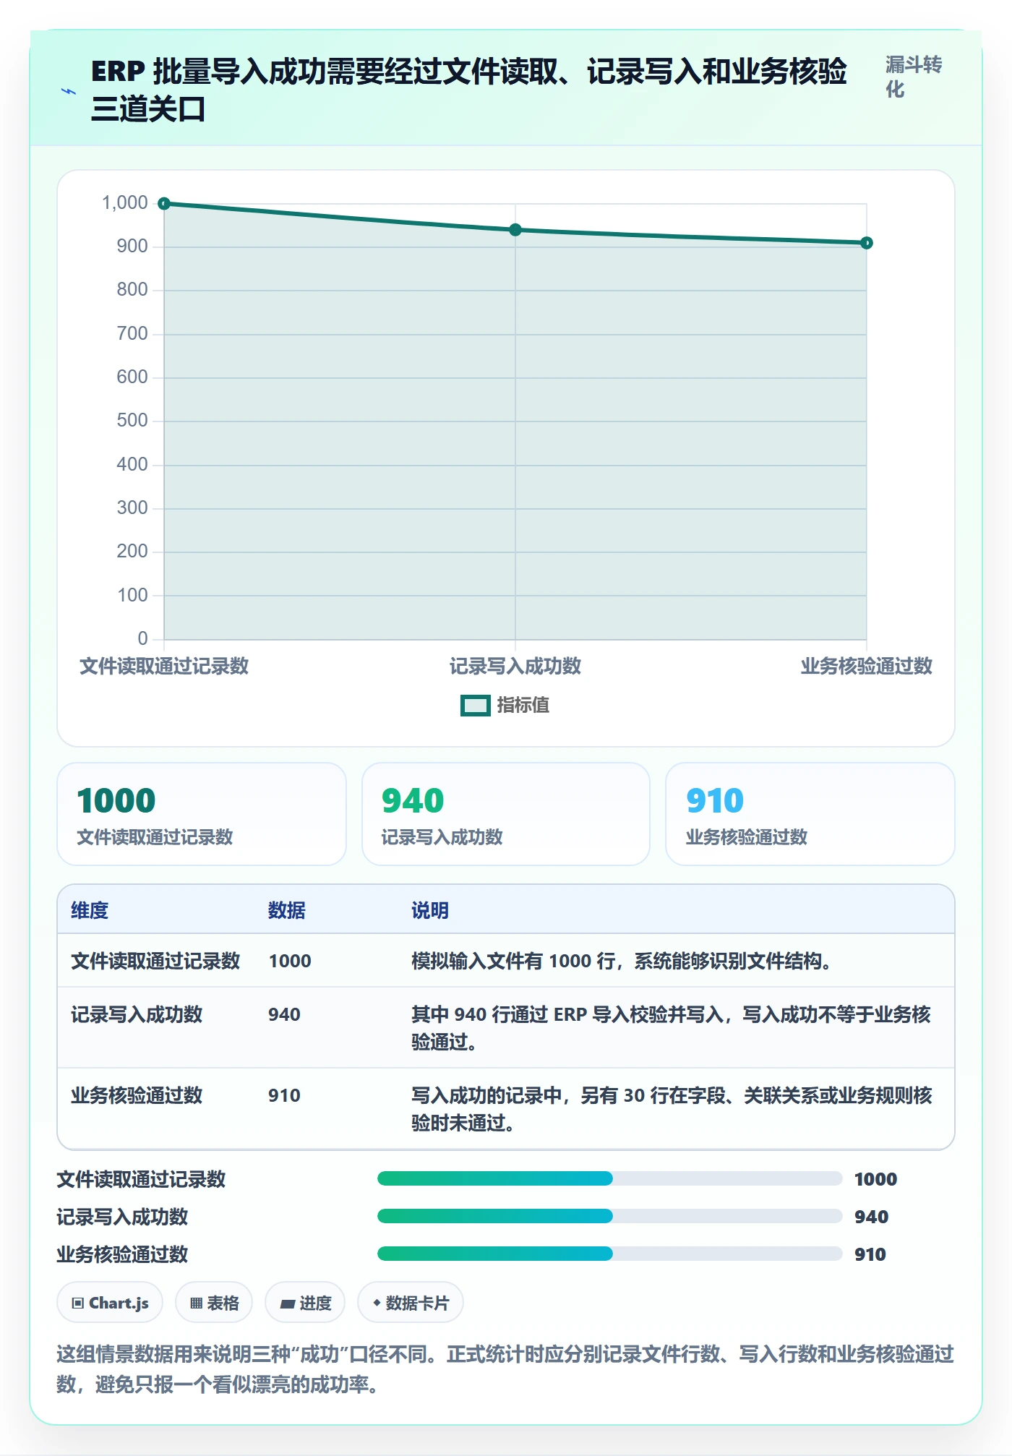Click the 说明 column header
The image size is (1012, 1456).
coord(430,910)
